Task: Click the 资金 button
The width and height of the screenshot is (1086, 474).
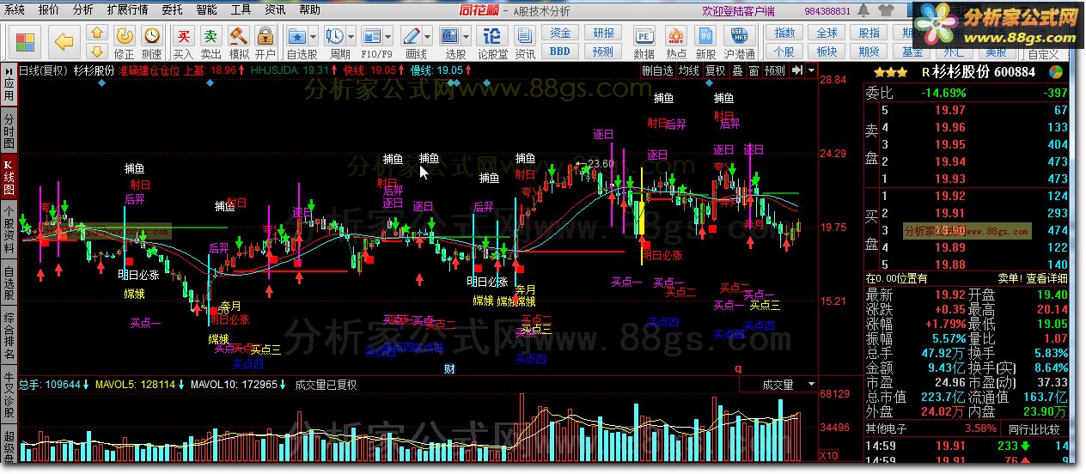Action: point(560,33)
